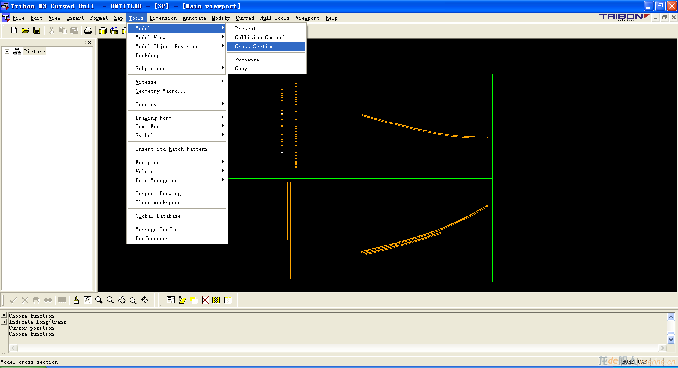678x368 pixels.
Task: Click the zoom out magnifier icon
Action: click(x=110, y=300)
